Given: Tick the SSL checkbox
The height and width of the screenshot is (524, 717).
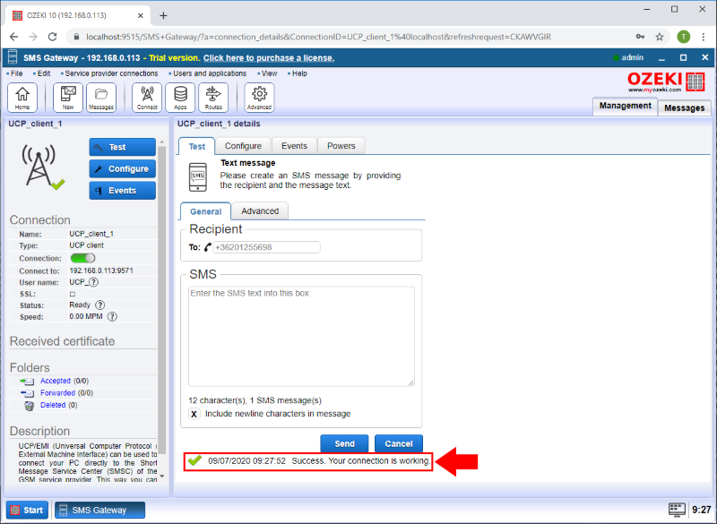Looking at the screenshot, I should pos(73,293).
